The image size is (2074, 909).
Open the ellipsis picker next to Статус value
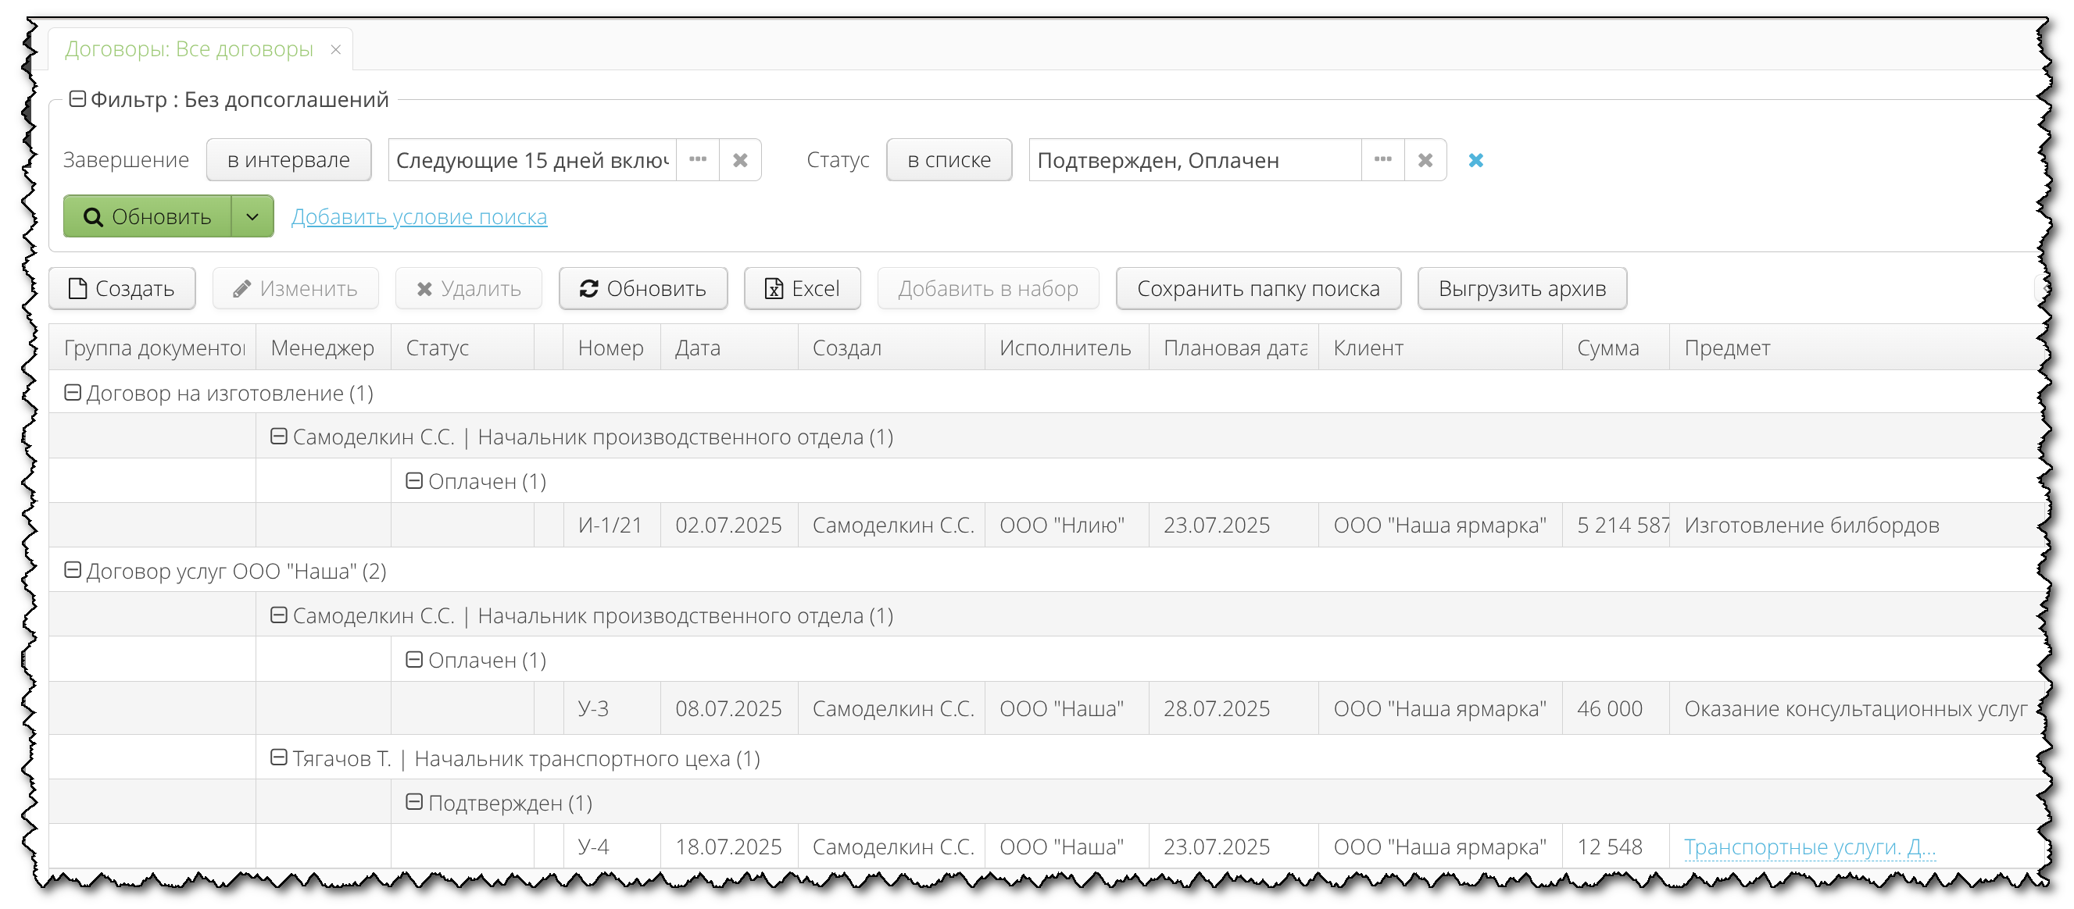point(1383,159)
